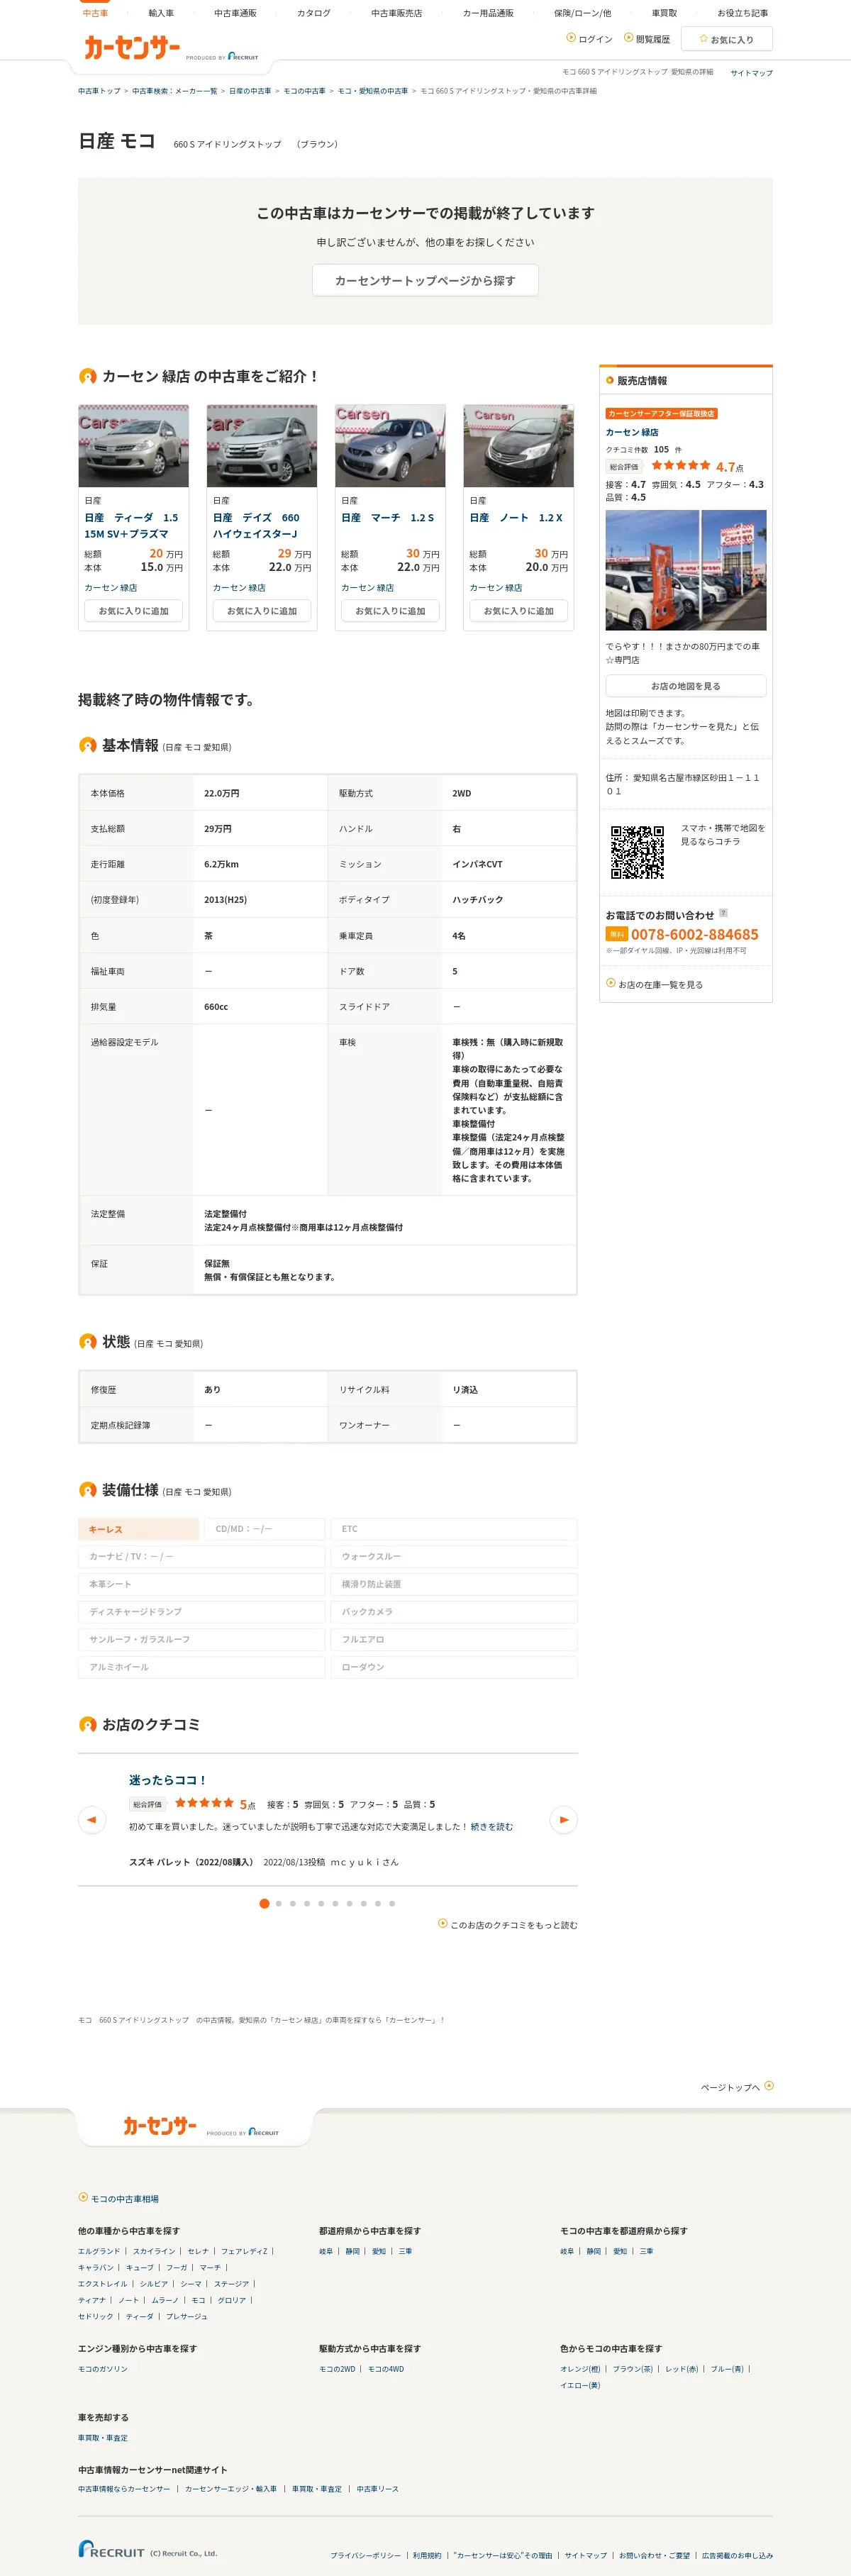Image resolution: width=851 pixels, height=2576 pixels.
Task: Click the dealer lot photo
Action: [686, 570]
